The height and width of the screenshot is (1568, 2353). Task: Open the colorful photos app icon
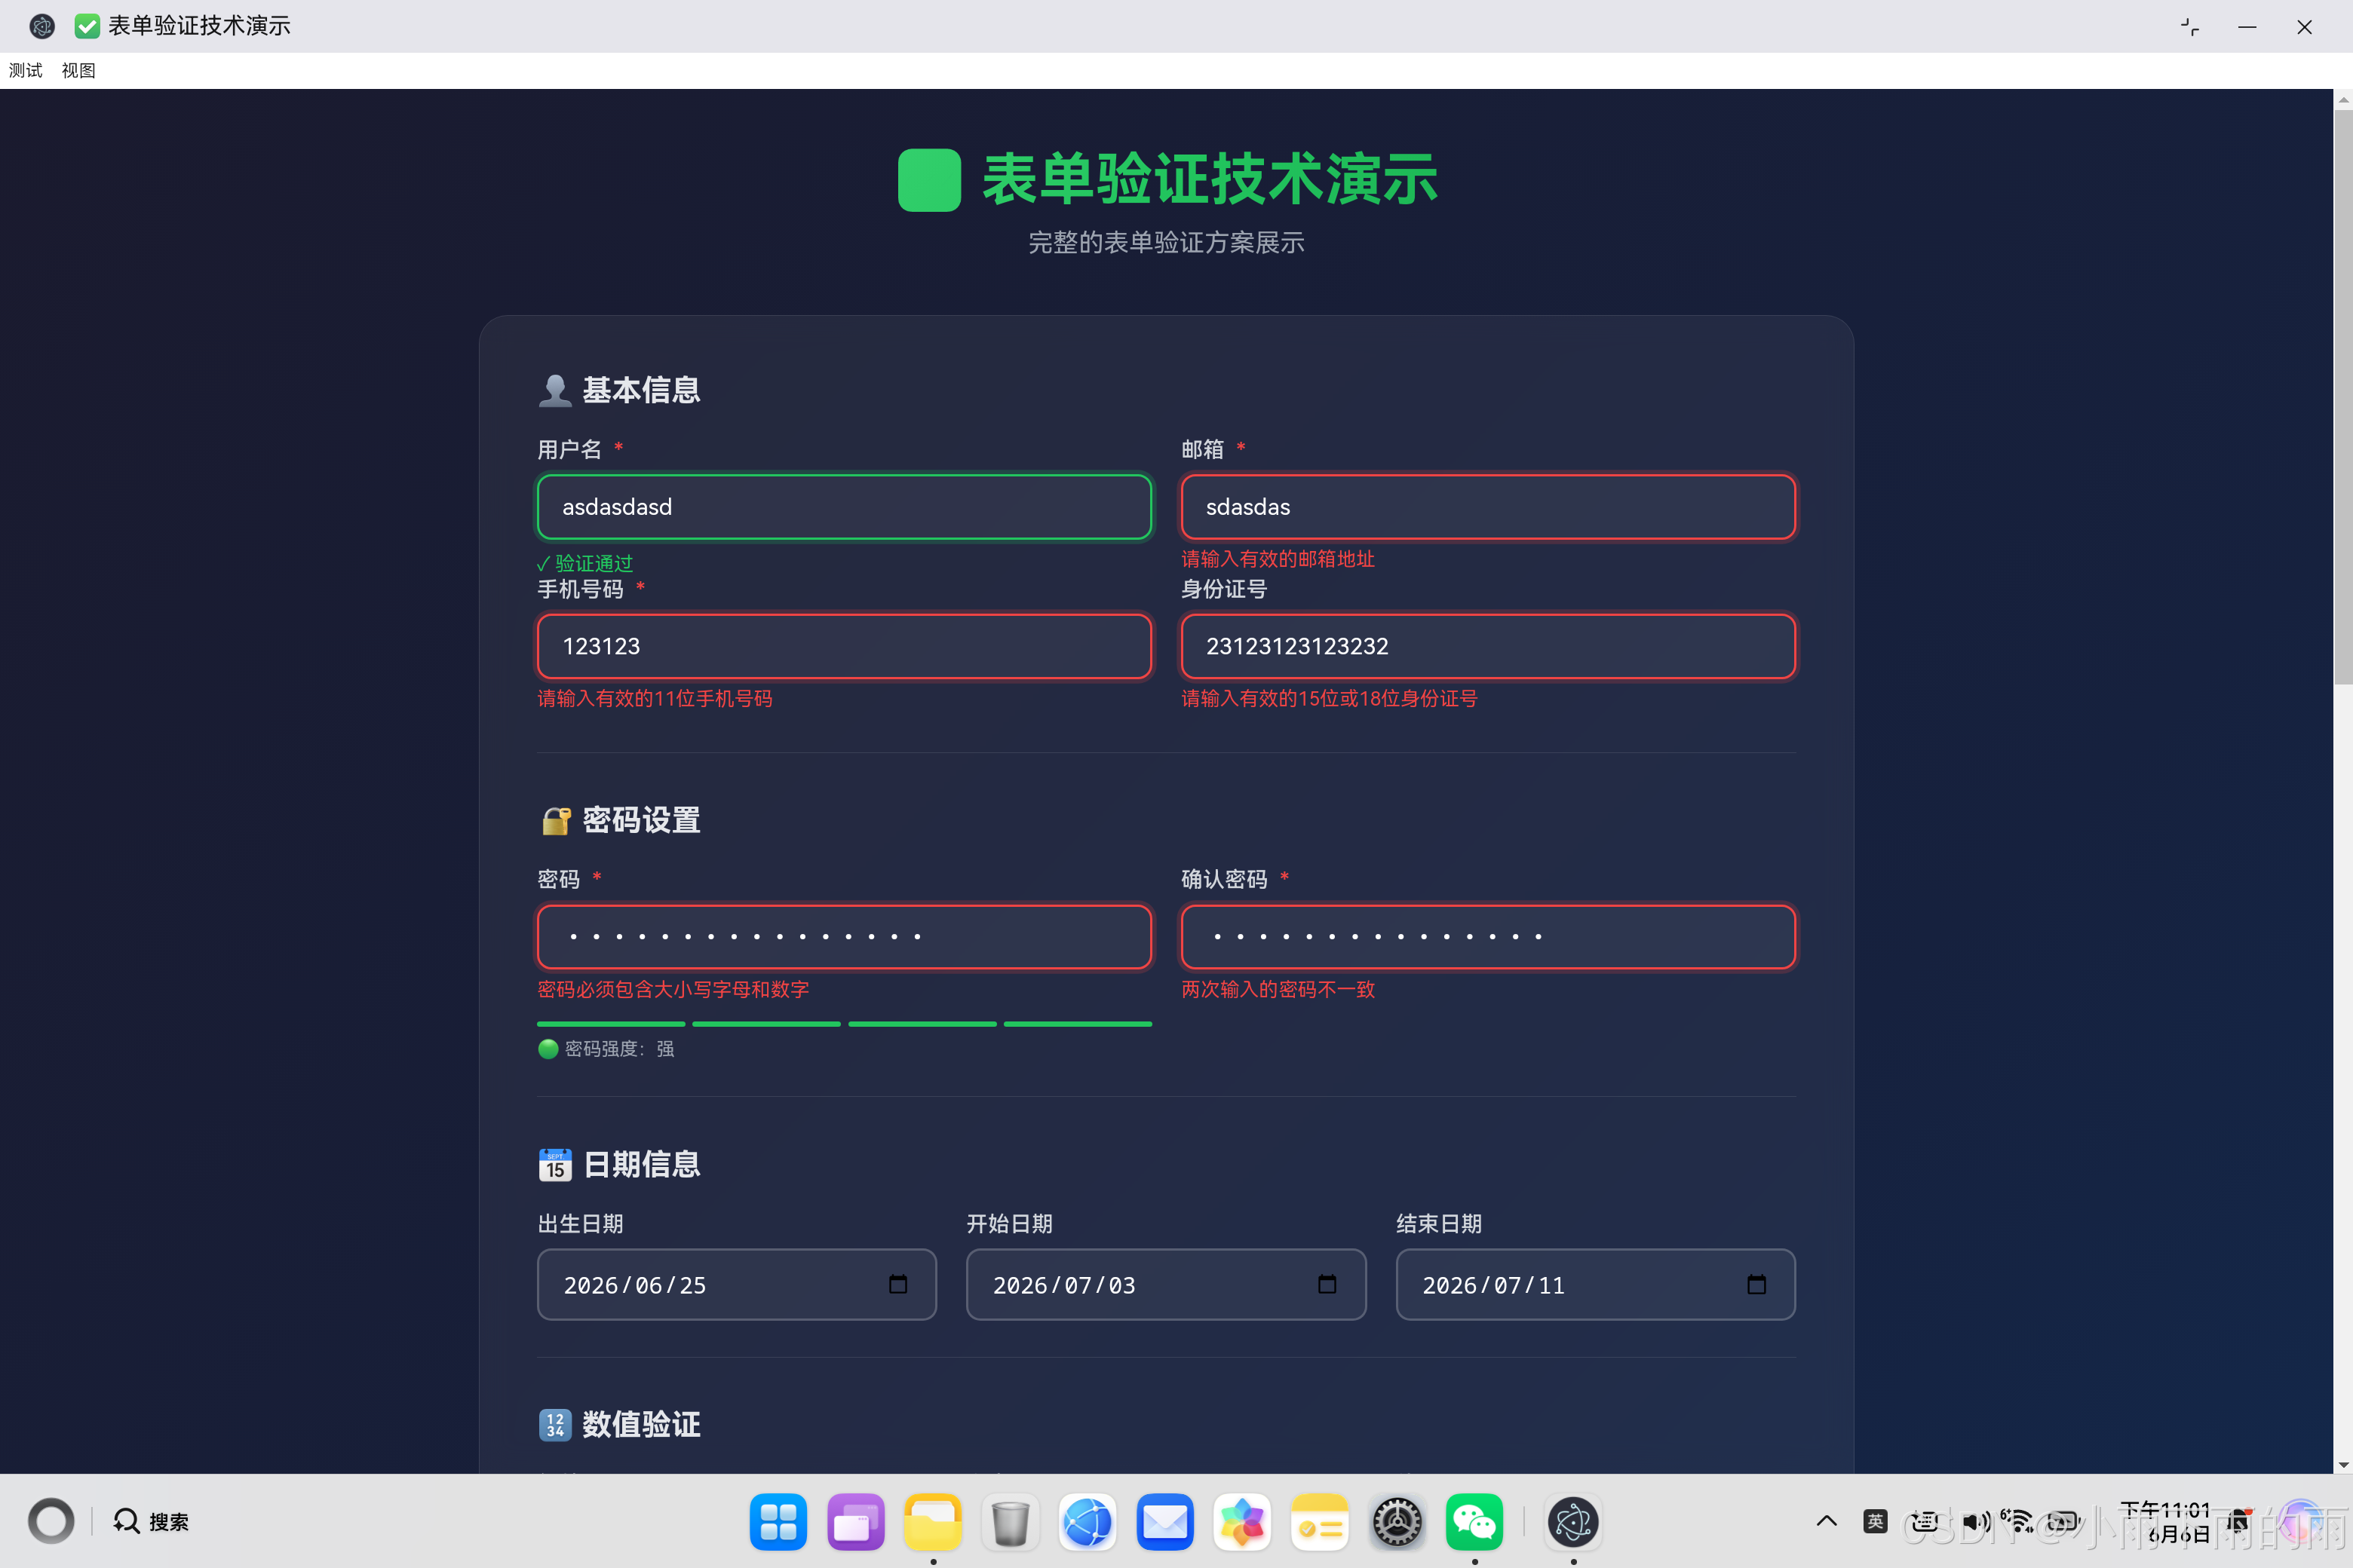(1241, 1522)
